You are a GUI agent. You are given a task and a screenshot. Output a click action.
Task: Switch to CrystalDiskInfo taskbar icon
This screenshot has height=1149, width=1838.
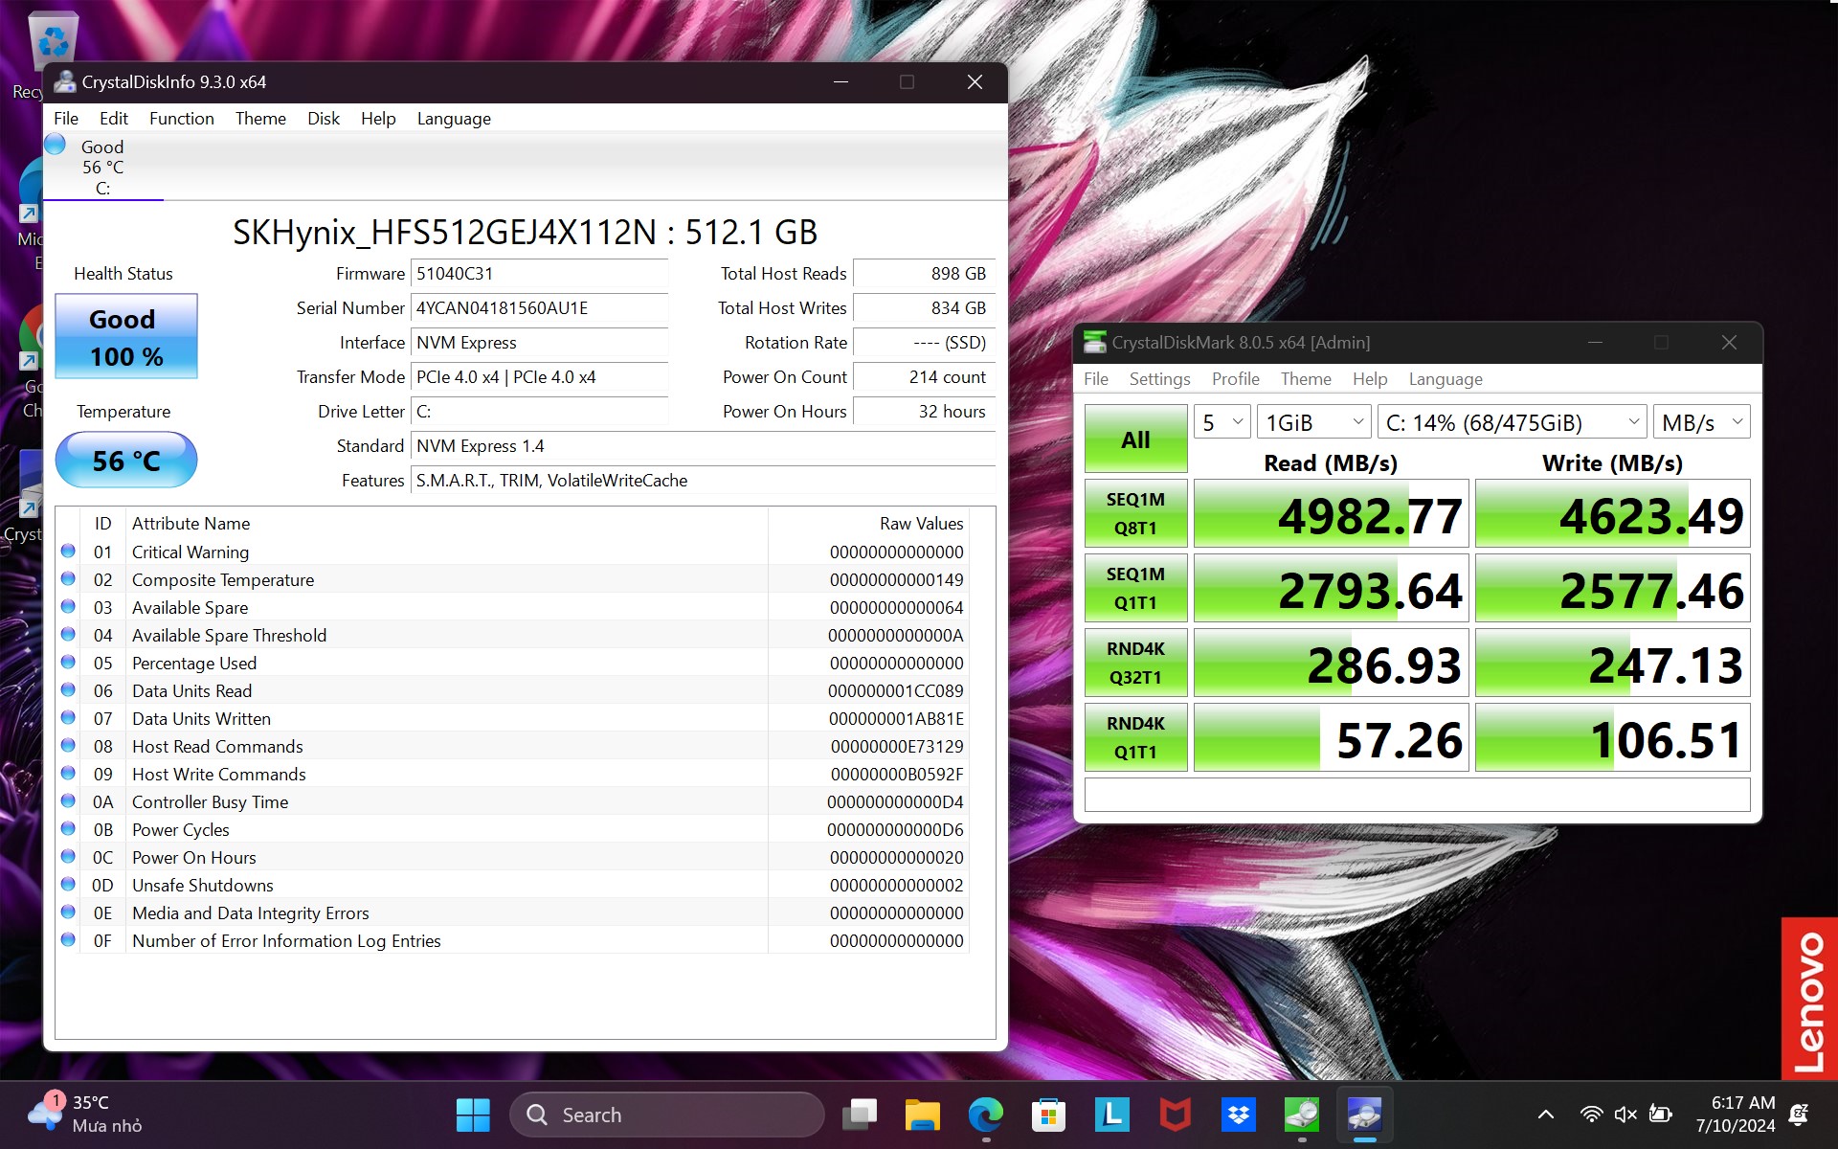click(1365, 1115)
